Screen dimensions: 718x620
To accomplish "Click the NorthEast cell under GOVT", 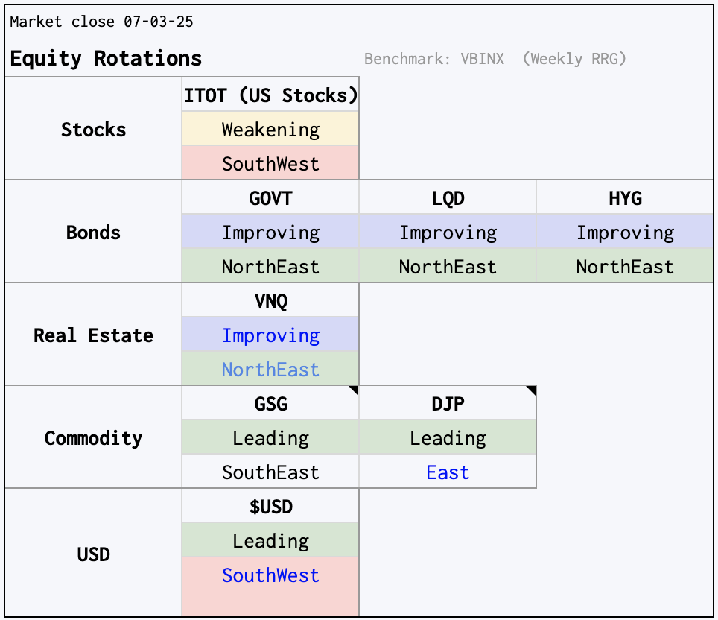I will [270, 266].
